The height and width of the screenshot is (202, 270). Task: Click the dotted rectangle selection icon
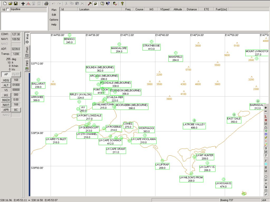click(266, 190)
